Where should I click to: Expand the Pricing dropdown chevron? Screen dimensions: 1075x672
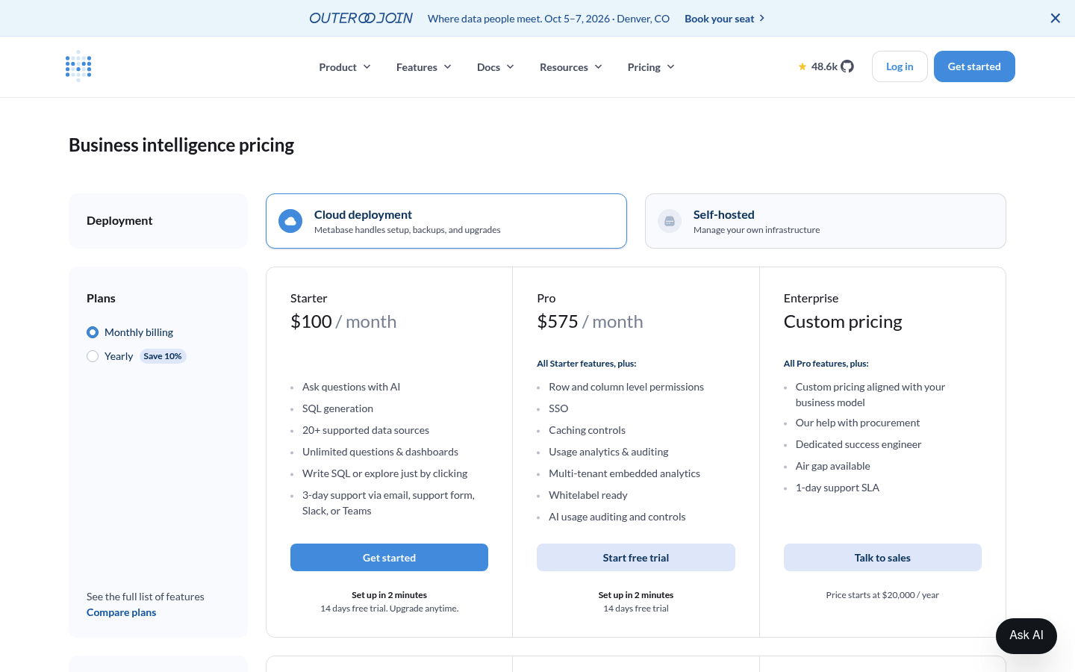(x=670, y=67)
